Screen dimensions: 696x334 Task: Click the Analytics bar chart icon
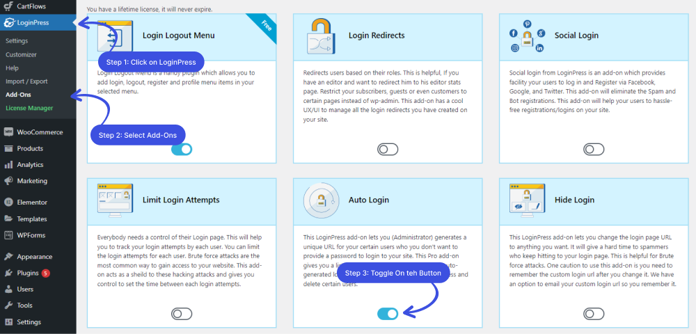click(x=8, y=164)
